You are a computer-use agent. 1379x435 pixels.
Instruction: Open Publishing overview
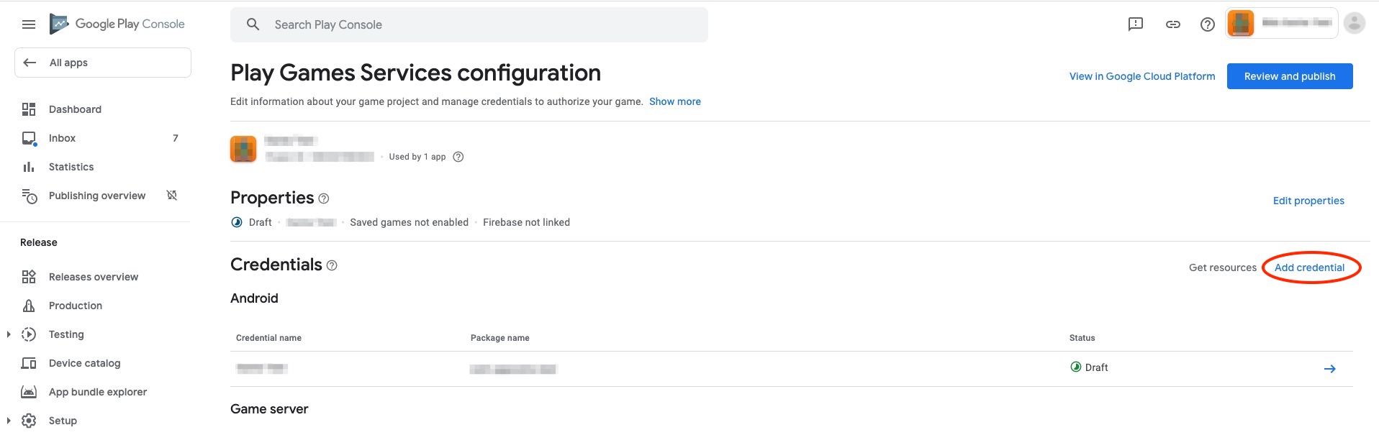(97, 196)
